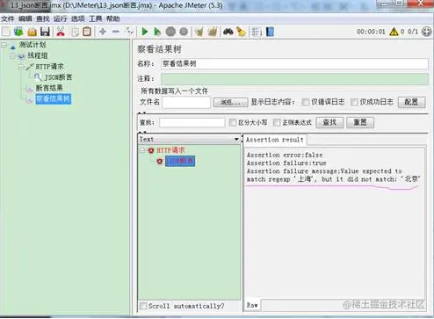The height and width of the screenshot is (319, 434).
Task: Click the 查找 search field
Action: (192, 122)
